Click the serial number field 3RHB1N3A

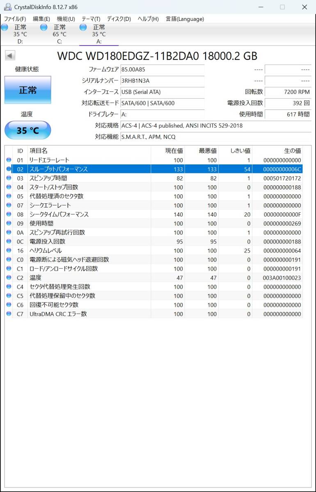tap(162, 81)
